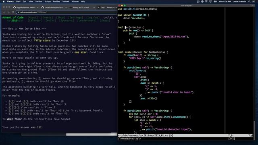Viewport: 258px width, 145px height.
Task: Click the Uncle Scientist user name
Action: coord(239,2)
